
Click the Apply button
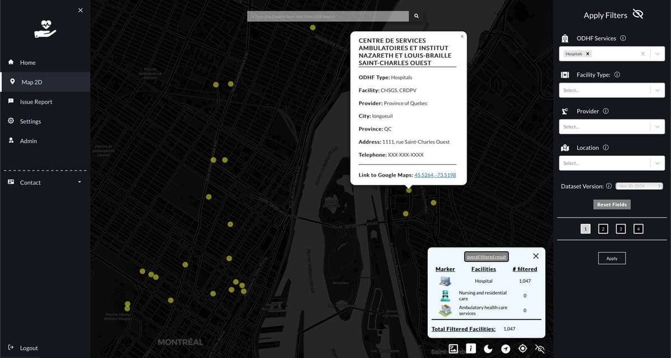tap(612, 258)
